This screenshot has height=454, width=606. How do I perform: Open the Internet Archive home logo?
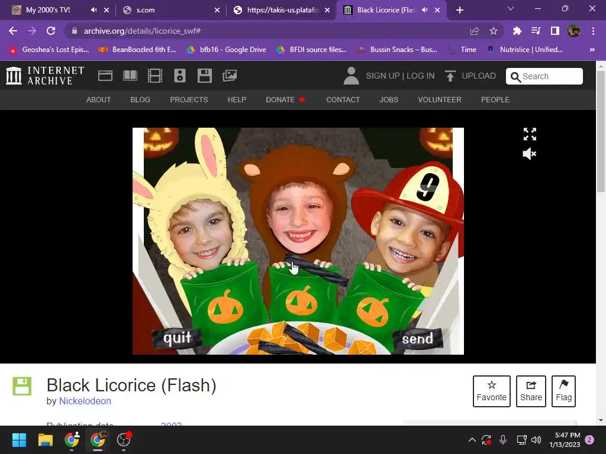[45, 75]
